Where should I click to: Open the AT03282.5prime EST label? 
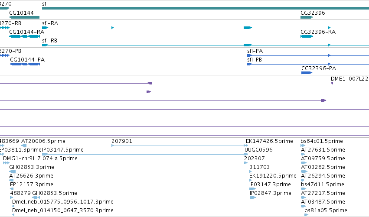coord(323,167)
